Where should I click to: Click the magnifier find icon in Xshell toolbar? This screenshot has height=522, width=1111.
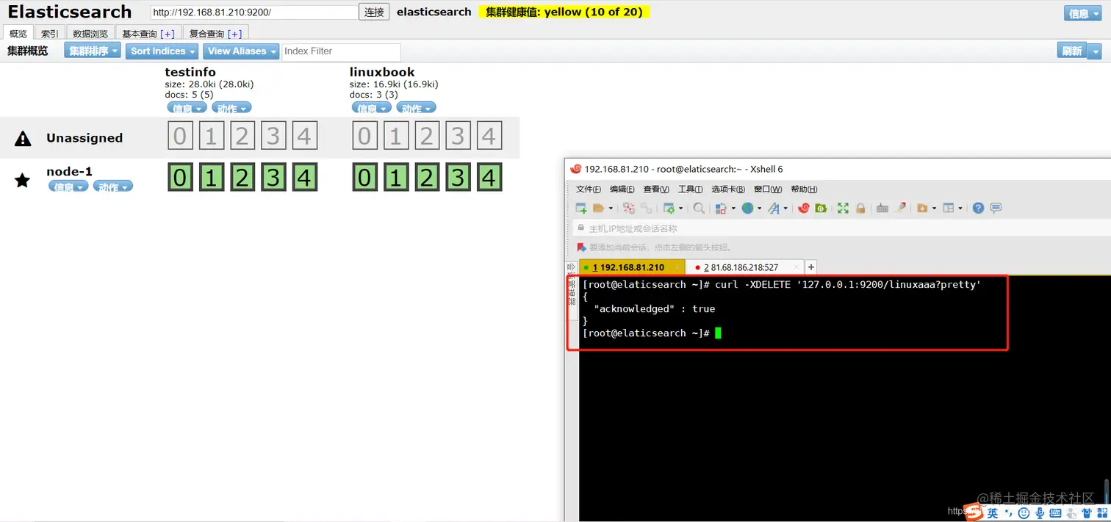click(699, 209)
